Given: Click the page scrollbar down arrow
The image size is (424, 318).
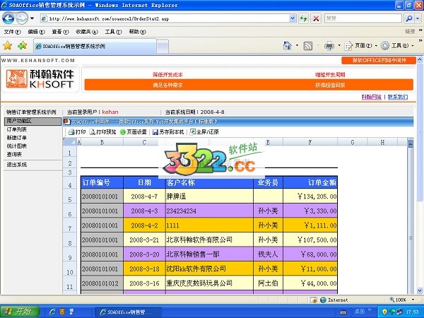Looking at the screenshot, I should 419,290.
